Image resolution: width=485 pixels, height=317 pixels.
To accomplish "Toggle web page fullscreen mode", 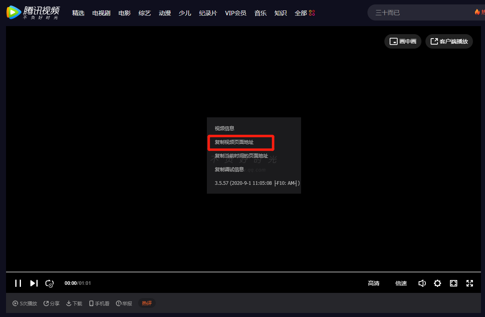I will tap(454, 283).
